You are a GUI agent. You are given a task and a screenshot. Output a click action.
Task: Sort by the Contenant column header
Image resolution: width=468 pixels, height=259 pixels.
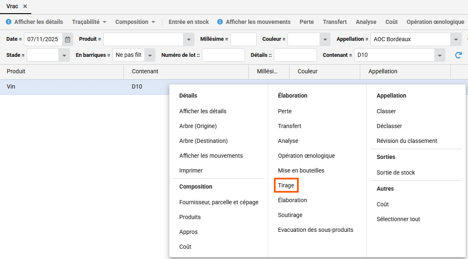pos(145,71)
